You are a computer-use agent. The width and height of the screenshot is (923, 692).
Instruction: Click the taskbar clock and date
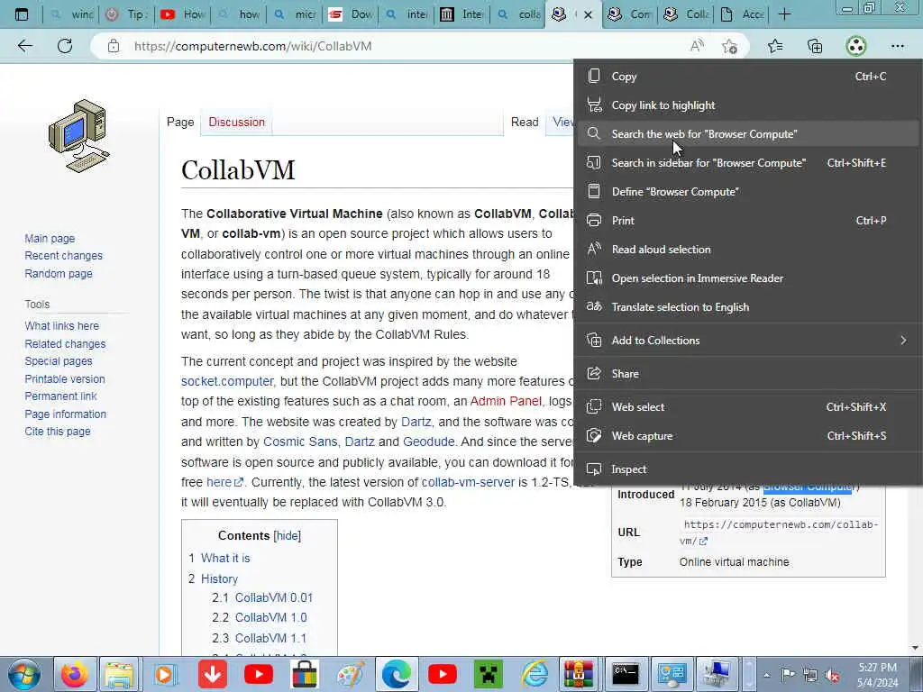click(x=877, y=675)
